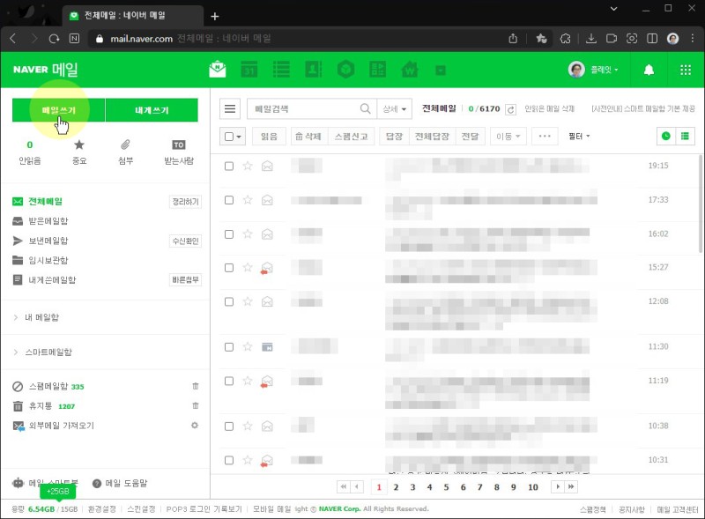Filter mails with attachments 첨부

point(125,152)
